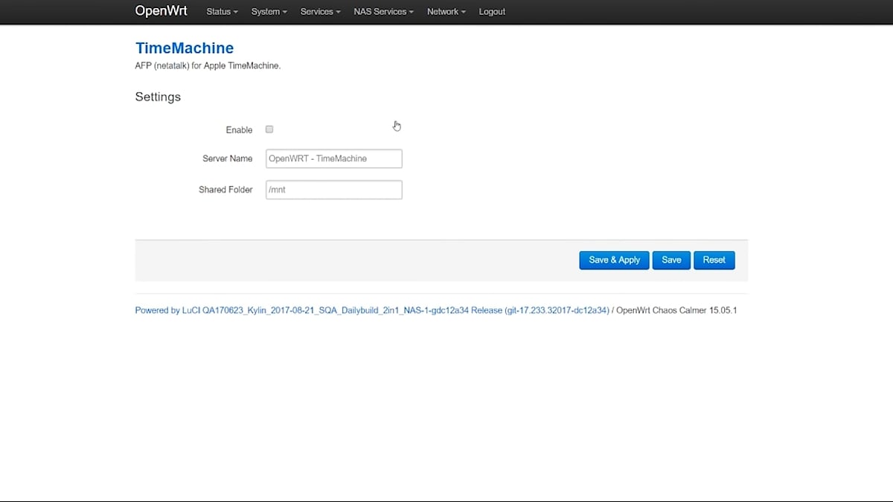Viewport: 893px width, 502px height.
Task: Click the AFP (netatalk) description text
Action: point(208,65)
